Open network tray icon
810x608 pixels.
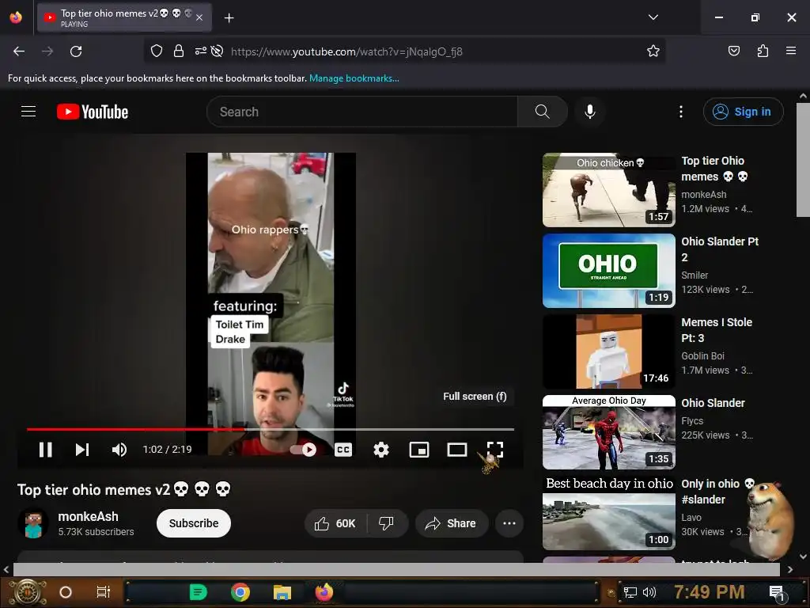click(x=630, y=592)
